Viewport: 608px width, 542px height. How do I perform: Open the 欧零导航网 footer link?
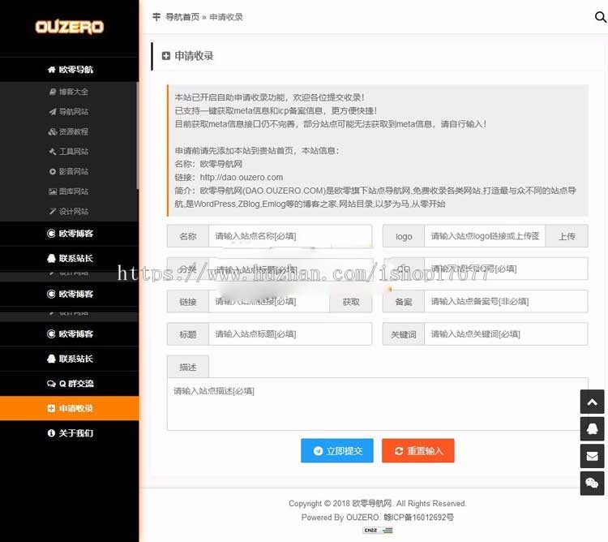tap(372, 503)
